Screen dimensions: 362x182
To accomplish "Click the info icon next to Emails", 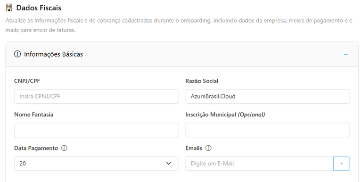I will [x=208, y=148].
